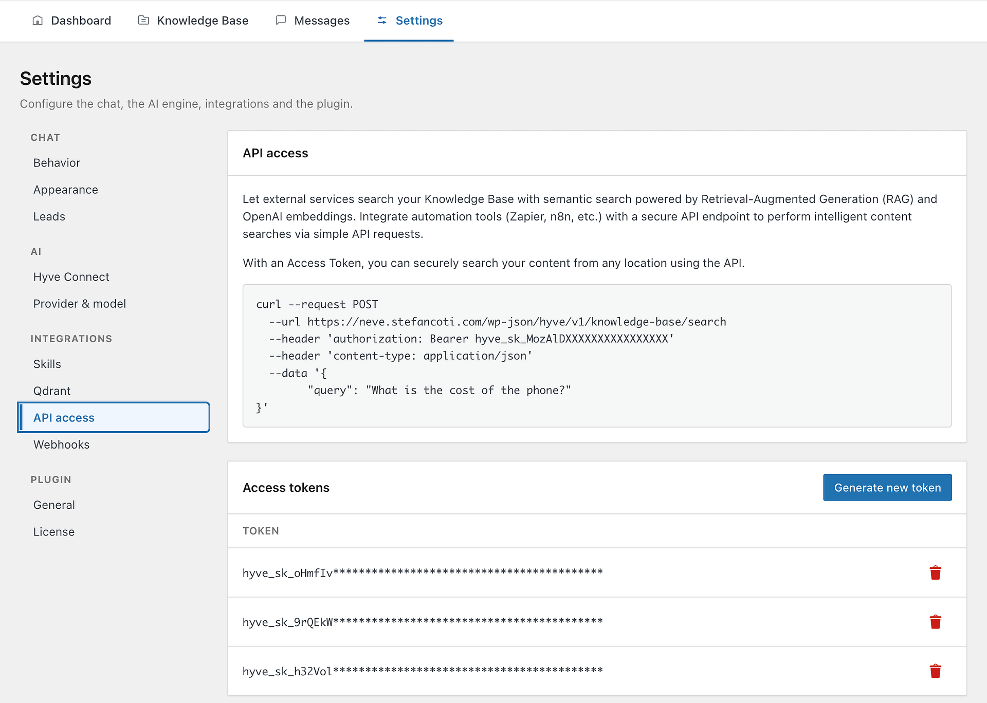Click the Settings page title

tap(56, 79)
